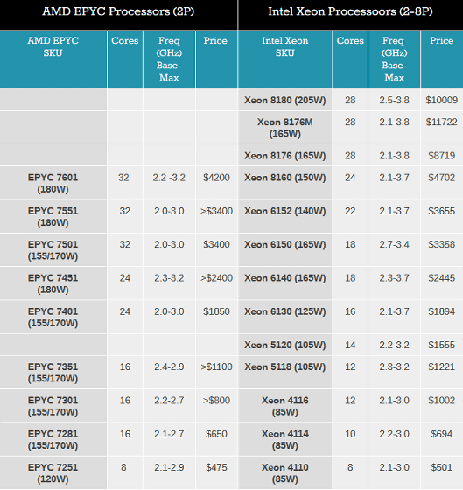Click the '$10009' price cell
Screen dimensions: 463x490
pos(441,100)
